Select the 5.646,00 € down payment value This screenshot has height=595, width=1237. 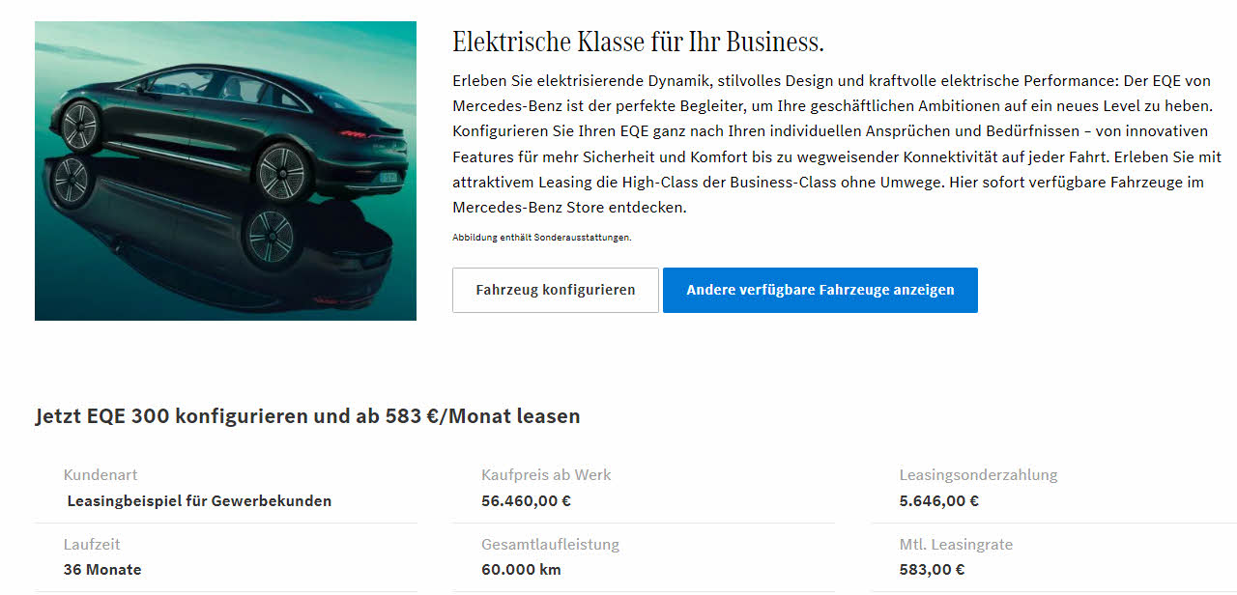coord(939,501)
